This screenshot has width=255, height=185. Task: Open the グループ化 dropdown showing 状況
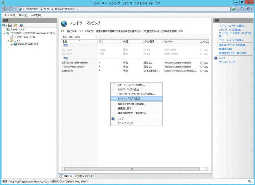pos(86,37)
